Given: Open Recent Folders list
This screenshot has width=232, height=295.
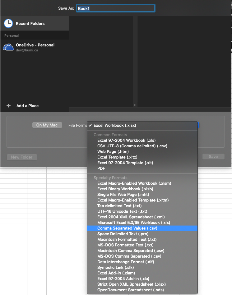Looking at the screenshot, I should 35,23.
